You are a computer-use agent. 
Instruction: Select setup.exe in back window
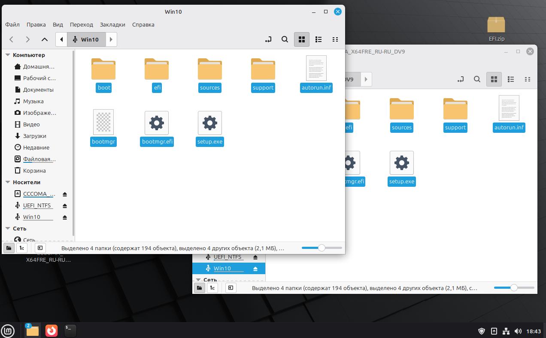pos(402,168)
